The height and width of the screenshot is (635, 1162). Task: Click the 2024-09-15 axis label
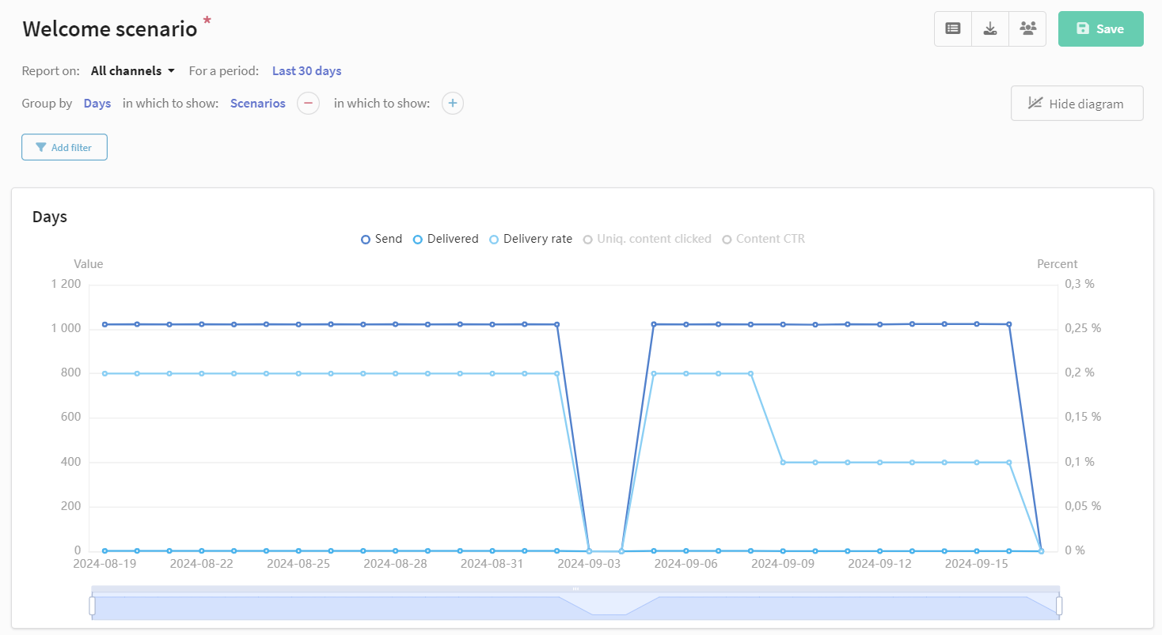coord(977,564)
